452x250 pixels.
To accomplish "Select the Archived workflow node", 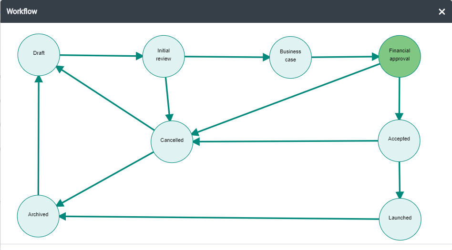I will pos(38,216).
